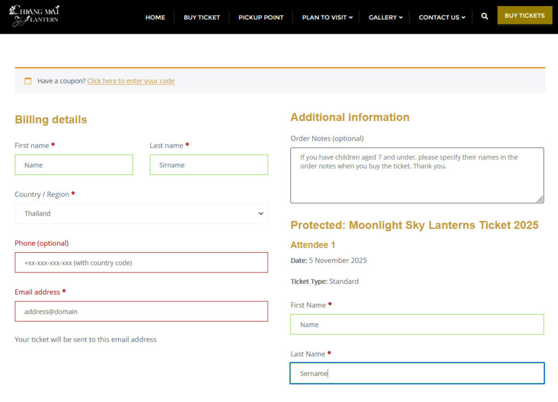Viewport: 558px width, 402px height.
Task: Click the Attendee 1 heading
Action: [313, 245]
